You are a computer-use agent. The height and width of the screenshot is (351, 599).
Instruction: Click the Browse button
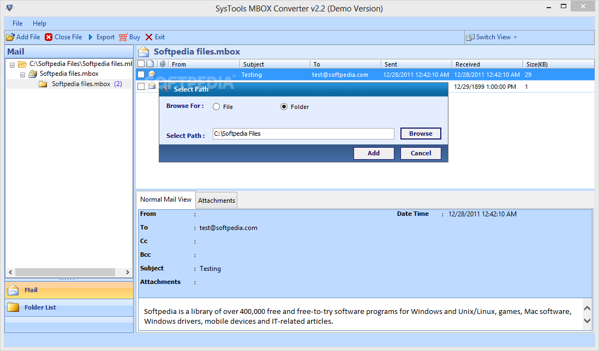421,134
